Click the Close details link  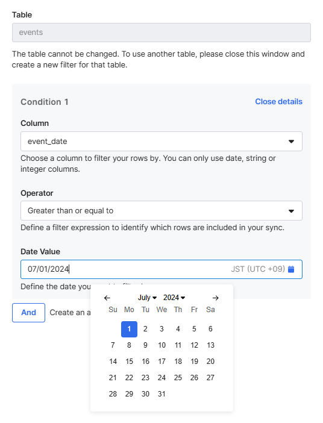(x=279, y=101)
